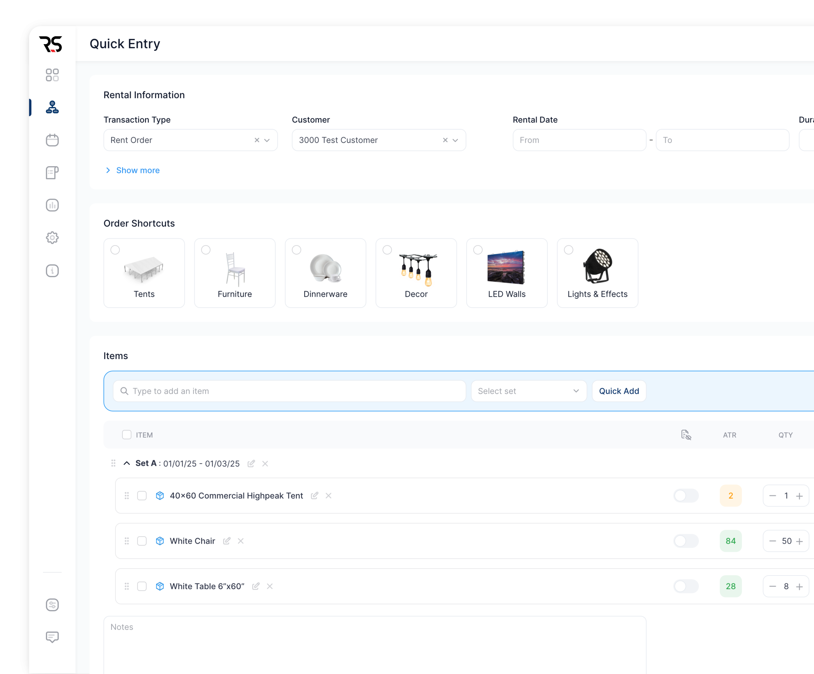Viewport: 814px width, 674px height.
Task: Open the dashboard grid icon
Action: pyautogui.click(x=52, y=75)
